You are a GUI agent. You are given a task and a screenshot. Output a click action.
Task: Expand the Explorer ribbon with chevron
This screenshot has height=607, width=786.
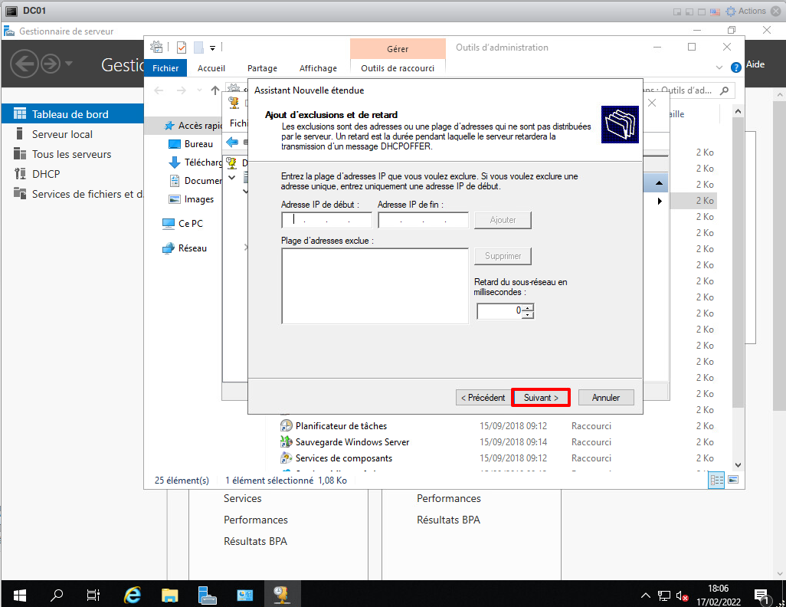pos(719,68)
